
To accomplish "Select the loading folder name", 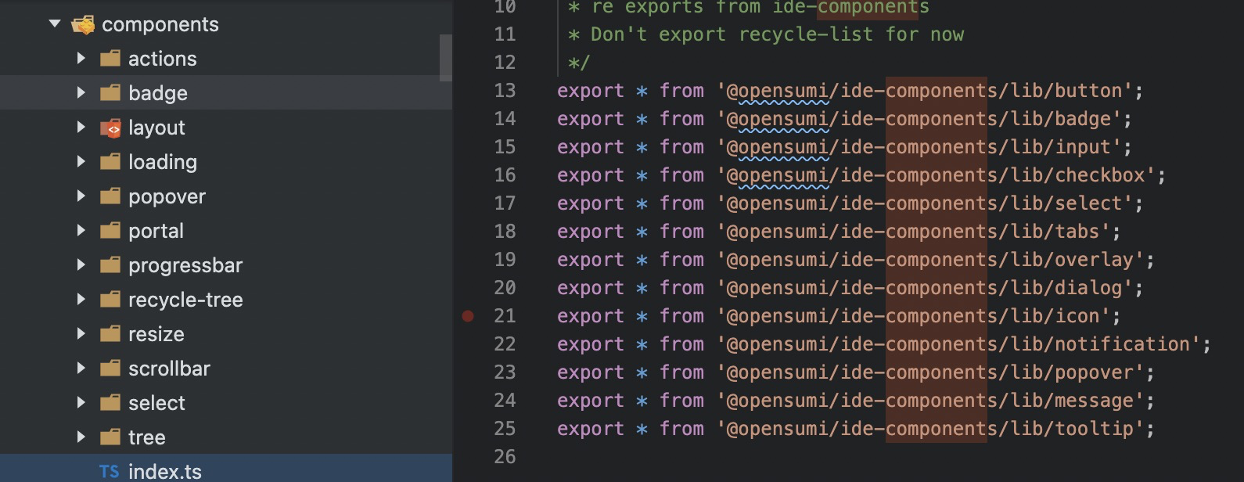I will click(163, 162).
